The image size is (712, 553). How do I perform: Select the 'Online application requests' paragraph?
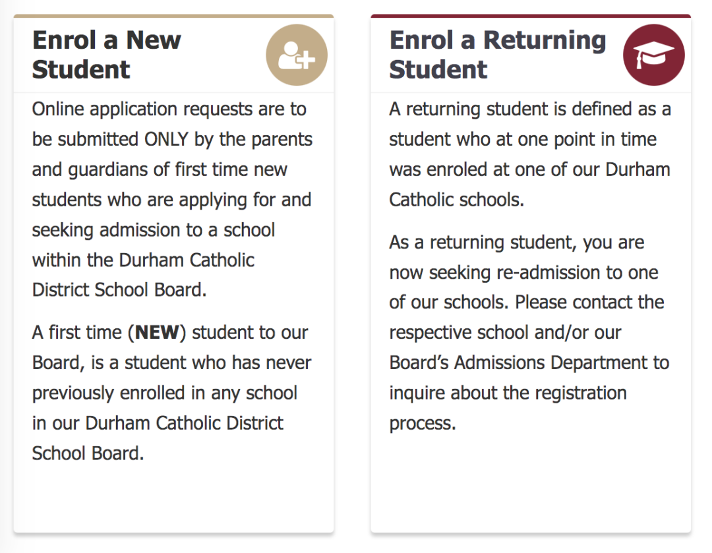(x=172, y=199)
